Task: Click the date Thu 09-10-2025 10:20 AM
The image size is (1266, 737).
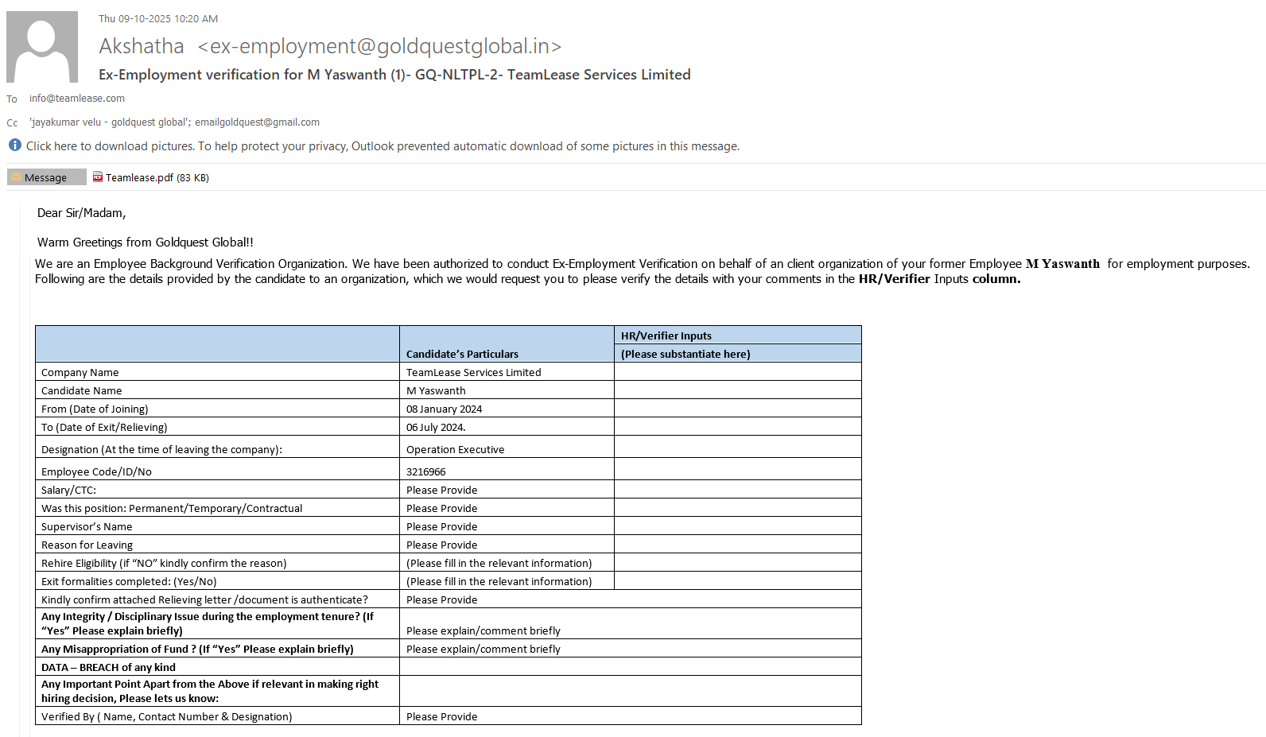Action: (x=158, y=18)
